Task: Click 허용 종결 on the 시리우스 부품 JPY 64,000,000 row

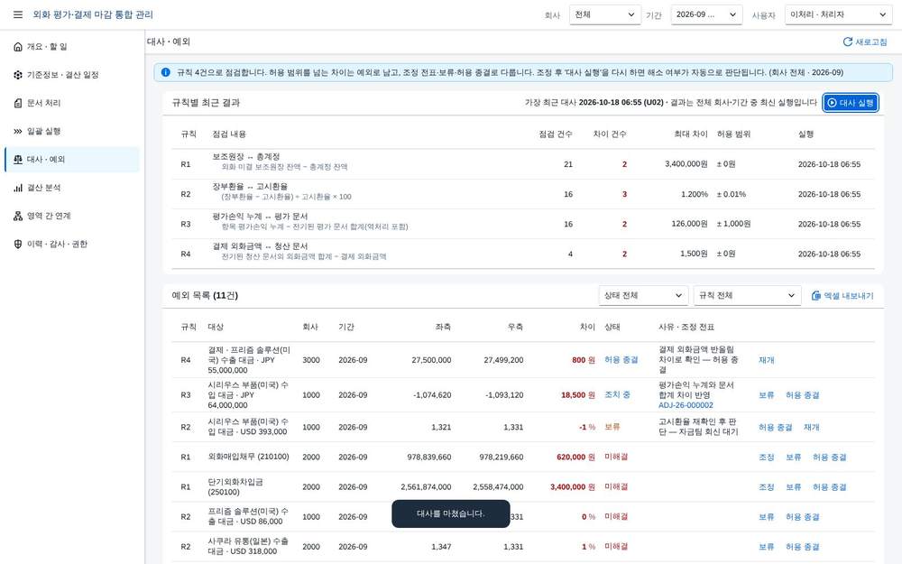Action: tap(803, 395)
